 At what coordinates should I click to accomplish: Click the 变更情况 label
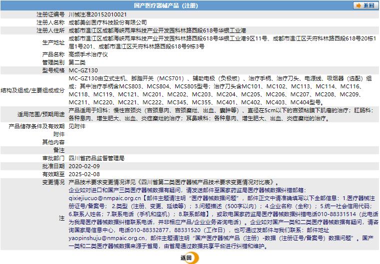(53, 182)
